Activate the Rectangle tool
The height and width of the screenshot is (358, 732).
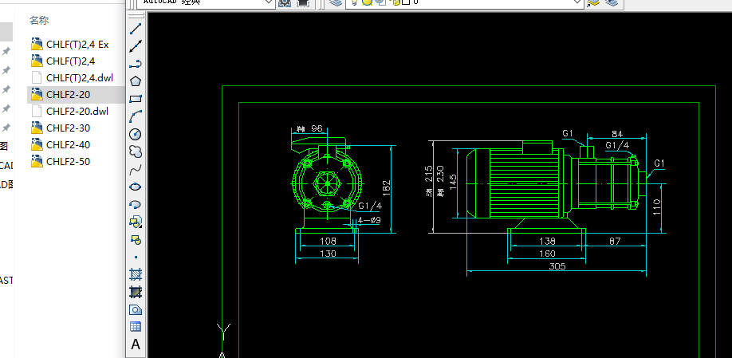136,99
